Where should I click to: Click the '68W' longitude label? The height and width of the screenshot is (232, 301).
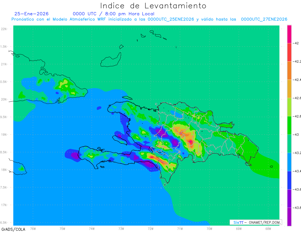(268, 228)
